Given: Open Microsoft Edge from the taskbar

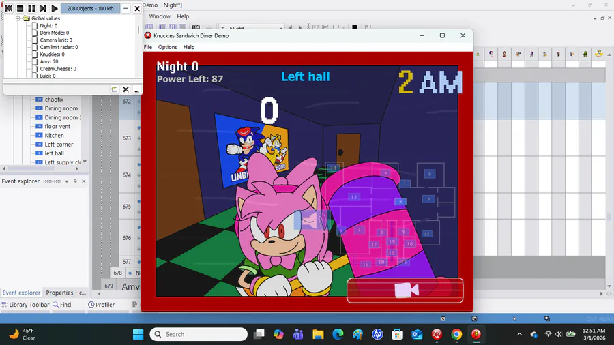Looking at the screenshot, I should [338, 335].
